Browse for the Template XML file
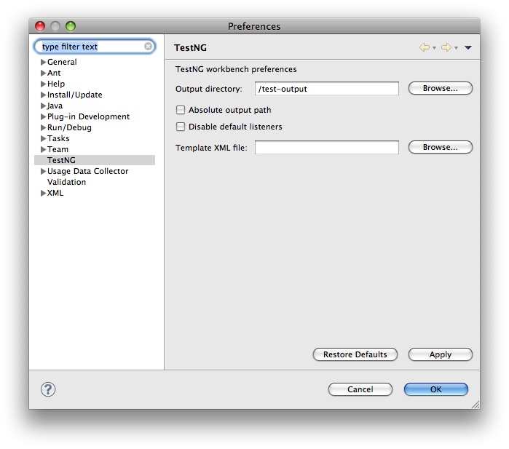Screen dimensions: 509x449 click(x=440, y=148)
